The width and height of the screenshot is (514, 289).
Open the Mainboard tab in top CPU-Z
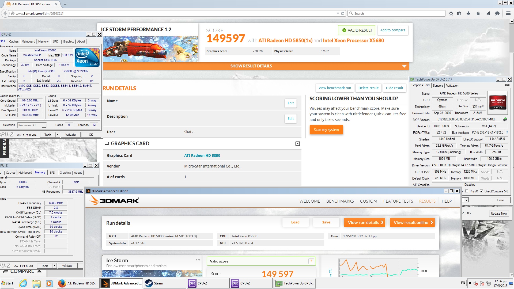click(28, 41)
